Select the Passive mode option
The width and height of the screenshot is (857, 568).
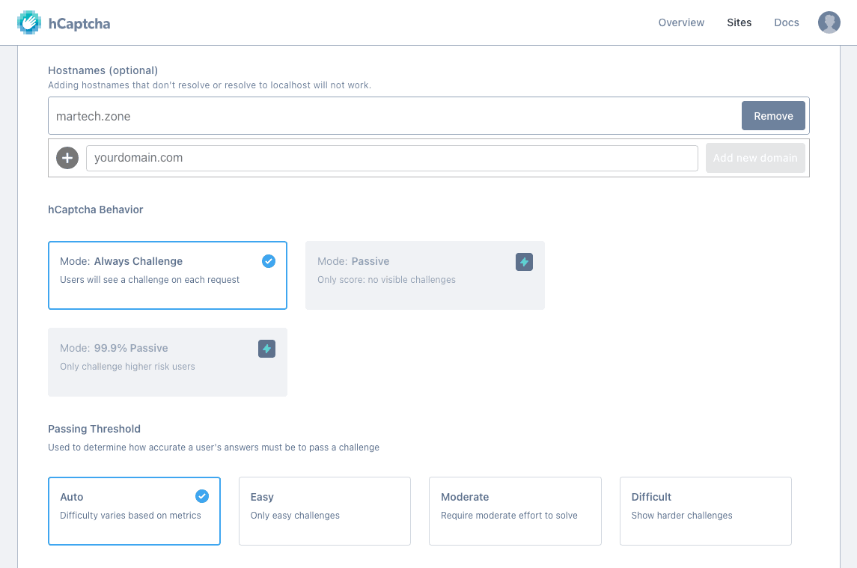pyautogui.click(x=424, y=275)
